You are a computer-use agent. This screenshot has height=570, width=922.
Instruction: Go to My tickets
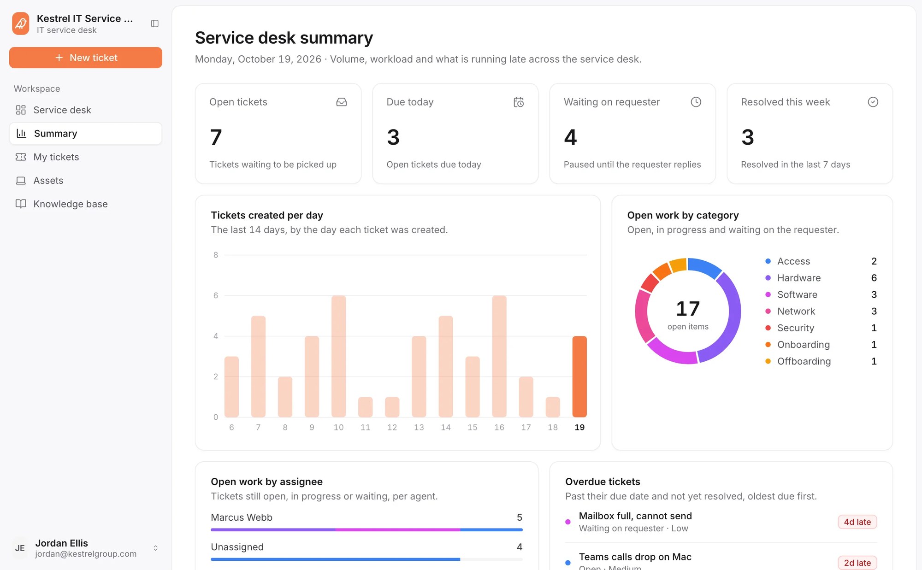tap(86, 157)
